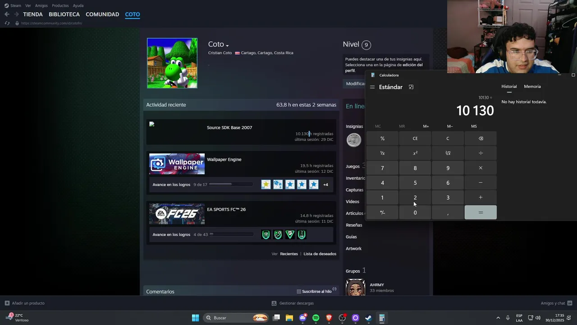577x325 pixels.
Task: Click digit 7 on Calculator
Action: tap(382, 168)
